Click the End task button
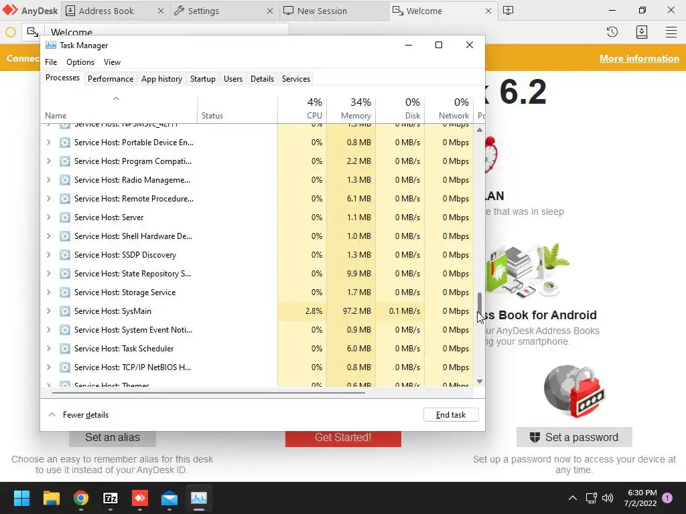This screenshot has width=686, height=514. (451, 415)
